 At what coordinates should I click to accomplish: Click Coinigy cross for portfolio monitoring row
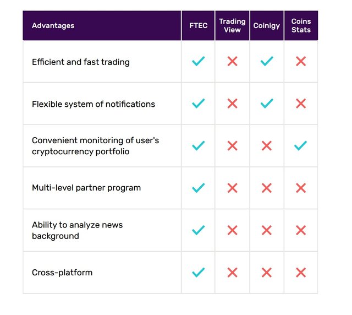[x=267, y=145]
